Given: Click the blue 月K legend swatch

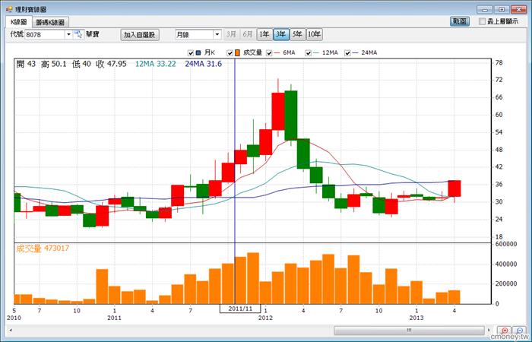Looking at the screenshot, I should 198,53.
